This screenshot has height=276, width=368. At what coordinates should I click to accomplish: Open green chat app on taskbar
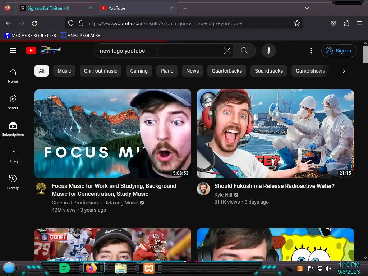(x=65, y=268)
